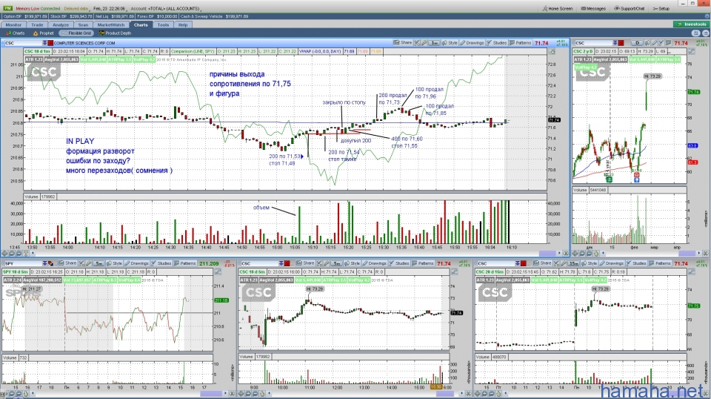Open right daily chart Drawings pencil icon

(654, 43)
